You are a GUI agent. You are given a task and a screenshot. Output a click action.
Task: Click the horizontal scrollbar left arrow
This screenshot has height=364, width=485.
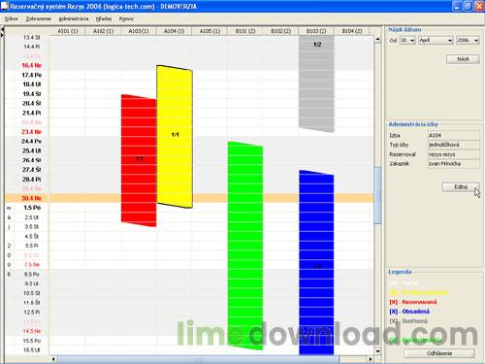pyautogui.click(x=53, y=359)
